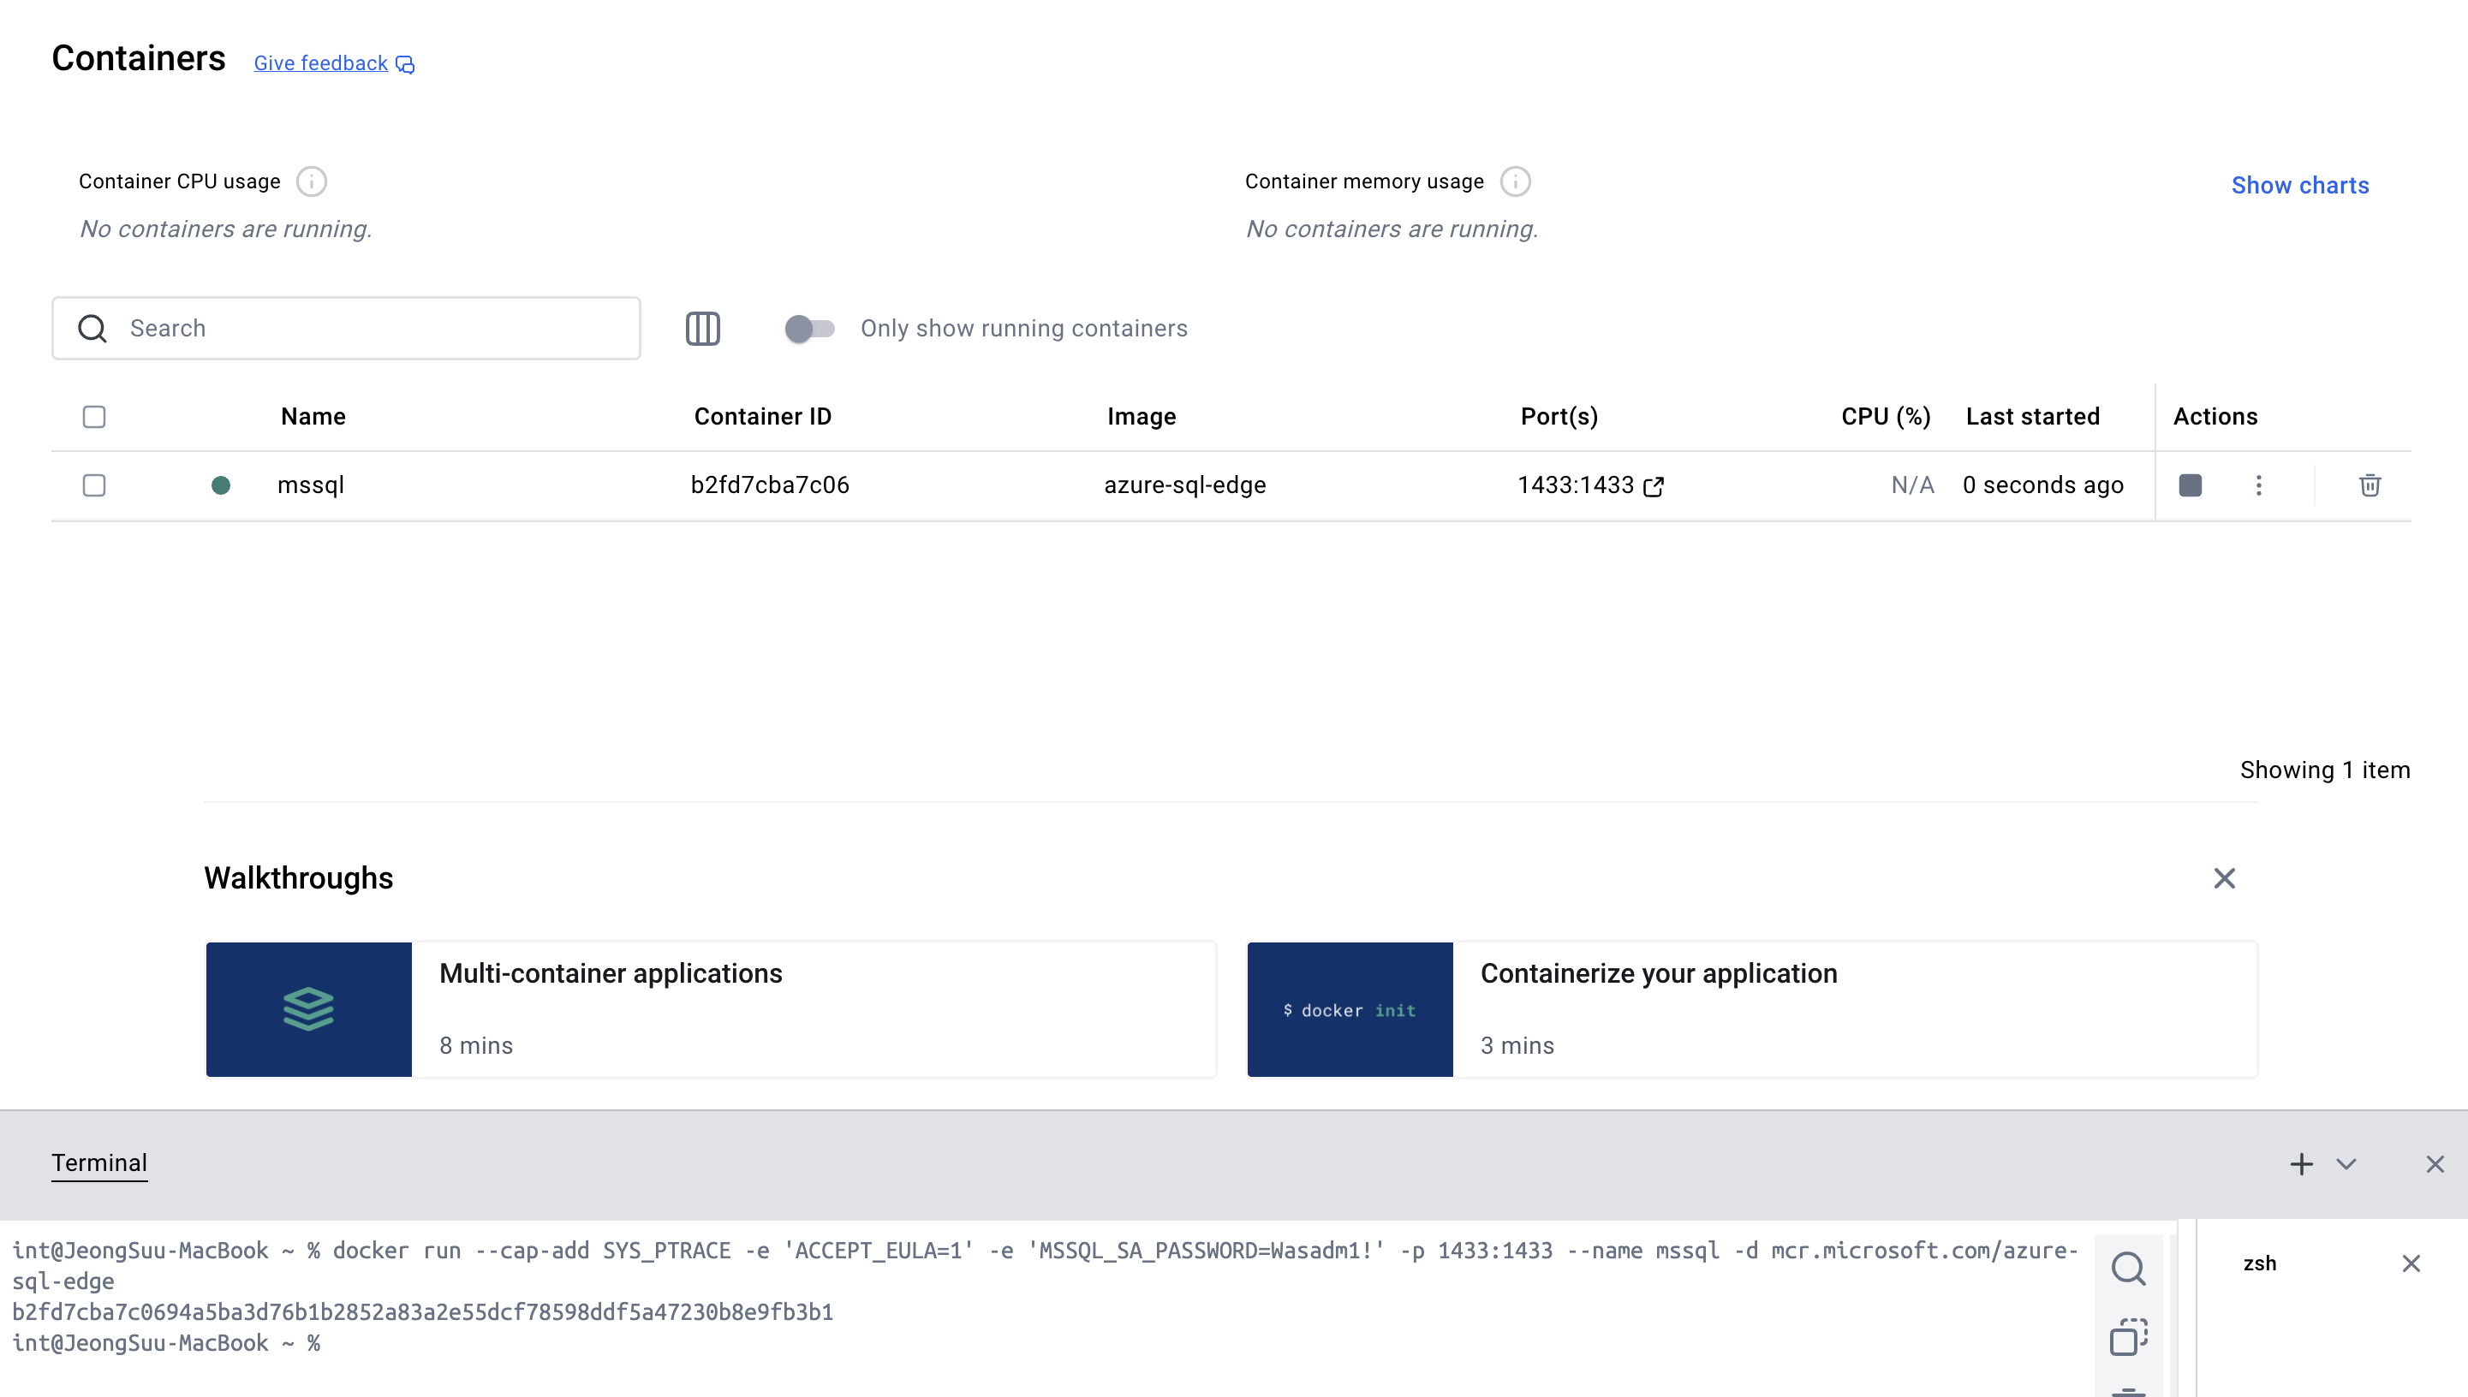Expand the terminal shell dropdown chevron
Viewport: 2468px width, 1397px height.
point(2346,1164)
